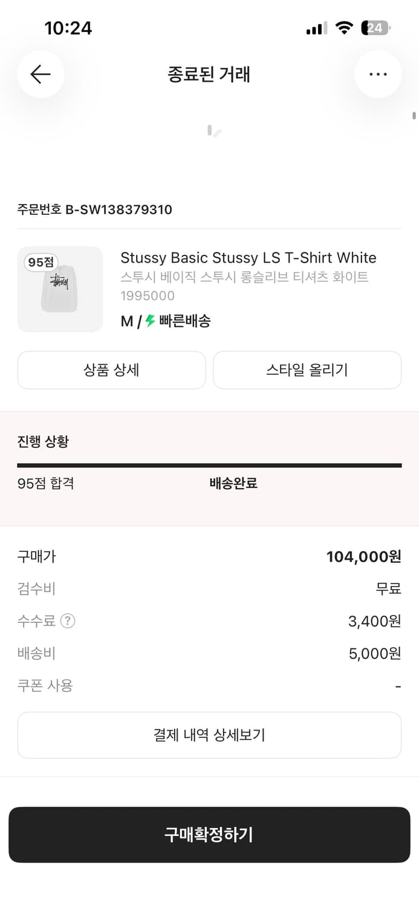
Task: Open the 수수료 fee help question mark
Action: pos(67,620)
